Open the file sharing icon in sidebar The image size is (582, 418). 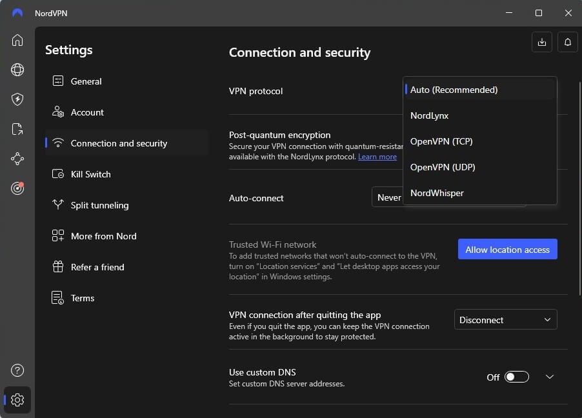click(17, 129)
